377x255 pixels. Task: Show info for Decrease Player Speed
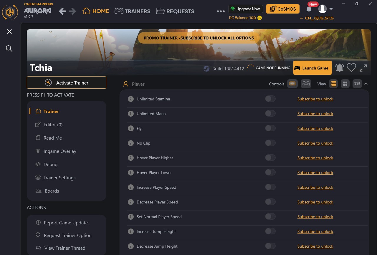pyautogui.click(x=131, y=202)
